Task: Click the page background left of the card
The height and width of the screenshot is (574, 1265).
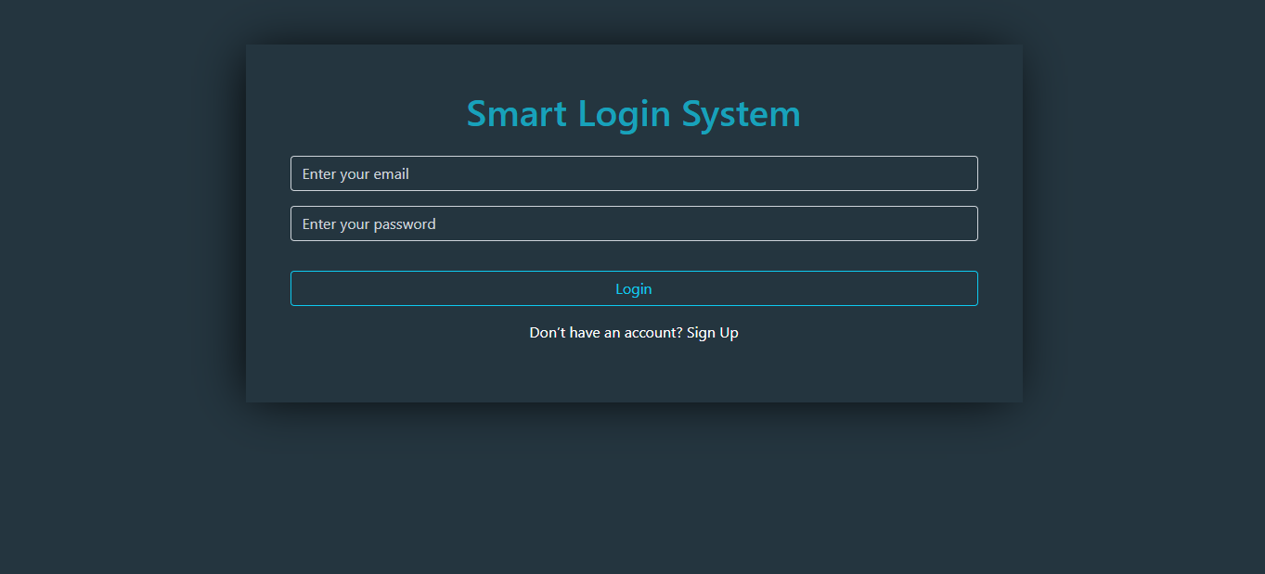Action: (121, 278)
